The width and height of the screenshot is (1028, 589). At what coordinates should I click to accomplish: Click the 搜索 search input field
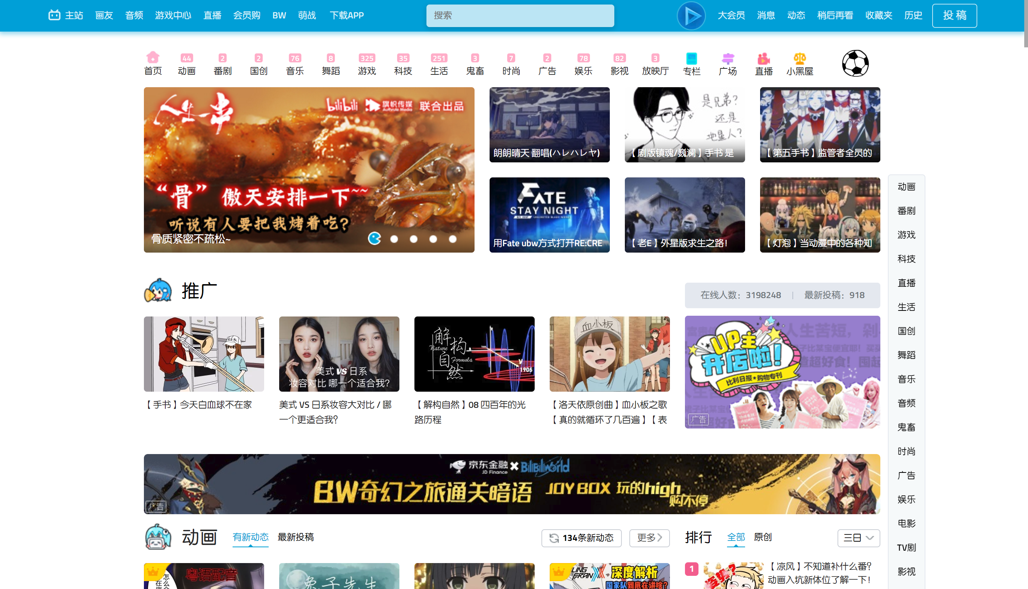click(520, 15)
